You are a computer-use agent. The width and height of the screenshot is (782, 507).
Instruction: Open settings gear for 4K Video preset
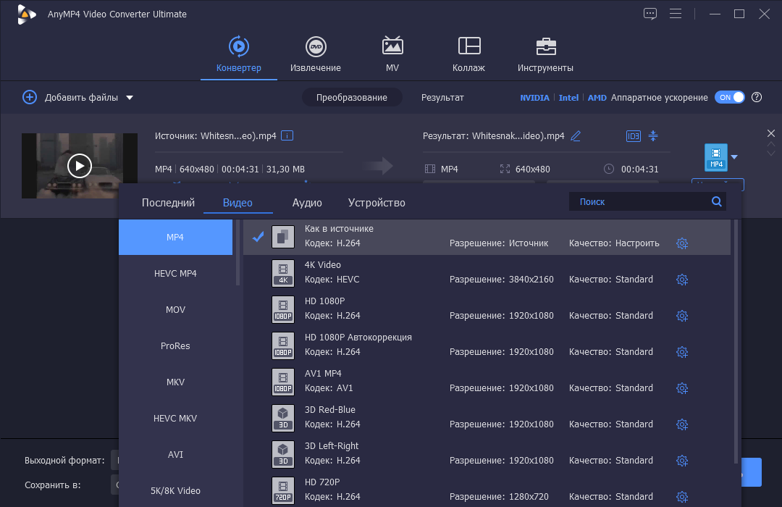[x=682, y=280]
